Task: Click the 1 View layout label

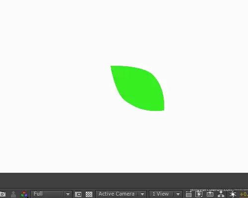Action: [x=161, y=194]
